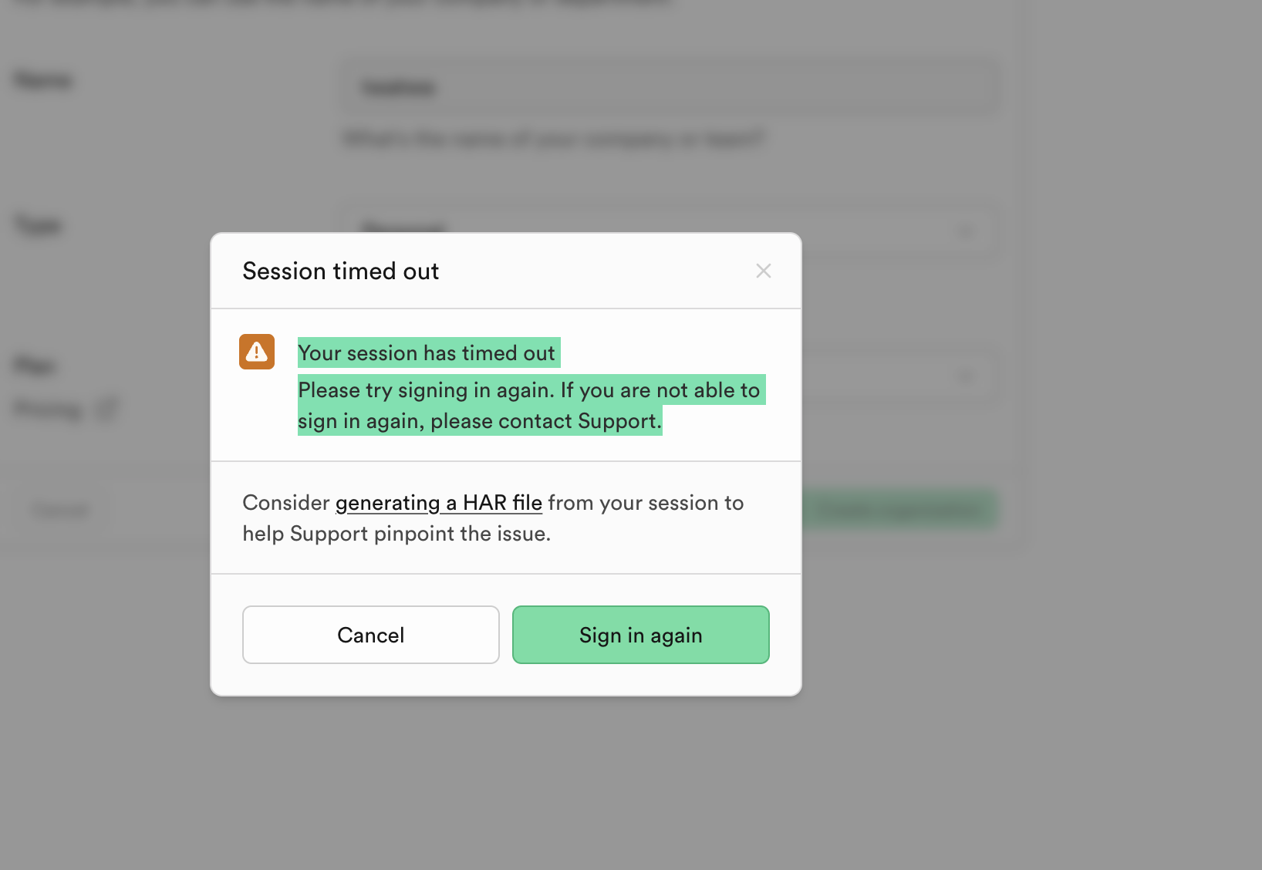Click the 'Please try signing in again' message
The image size is (1262, 870).
tap(529, 391)
